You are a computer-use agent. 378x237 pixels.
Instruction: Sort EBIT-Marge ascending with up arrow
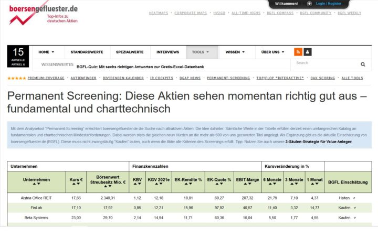coord(245,184)
